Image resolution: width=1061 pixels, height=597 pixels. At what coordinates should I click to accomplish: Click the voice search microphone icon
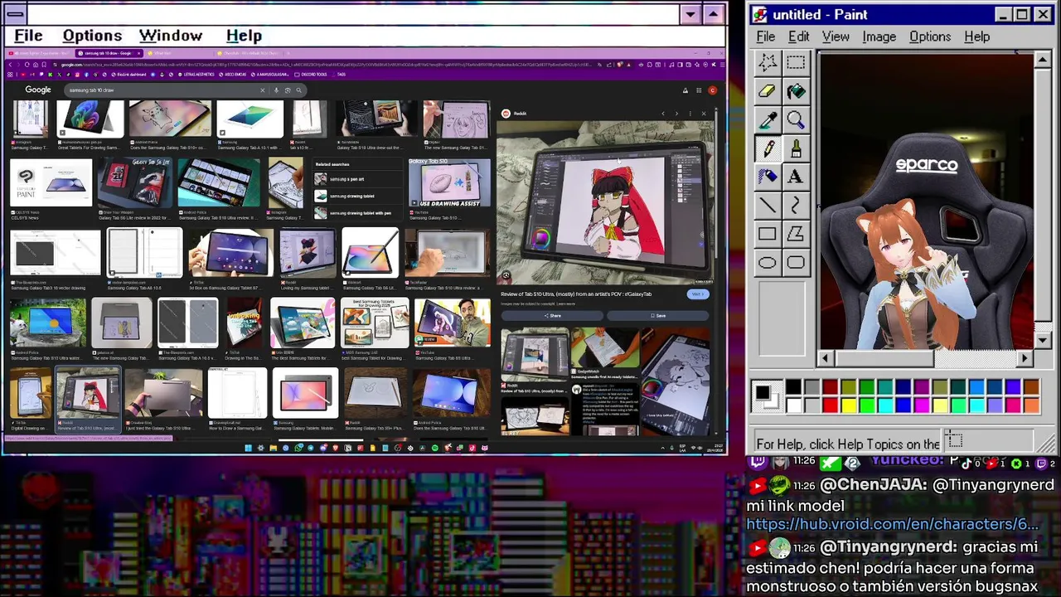pos(276,90)
